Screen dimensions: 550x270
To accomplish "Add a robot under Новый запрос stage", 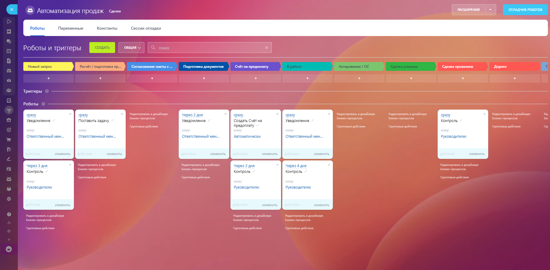I will point(48,78).
